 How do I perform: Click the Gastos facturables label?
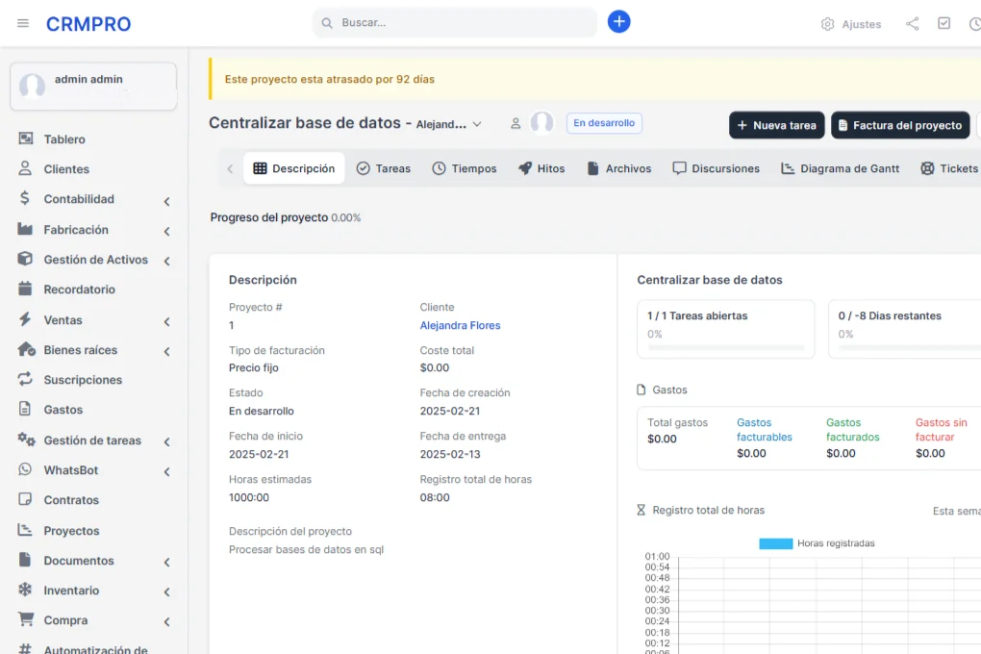[x=765, y=430]
